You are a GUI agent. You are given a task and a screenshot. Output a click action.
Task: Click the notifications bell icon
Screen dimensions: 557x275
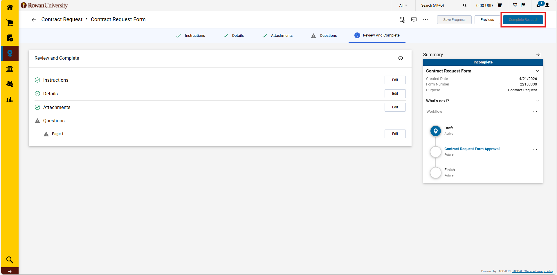click(x=538, y=5)
